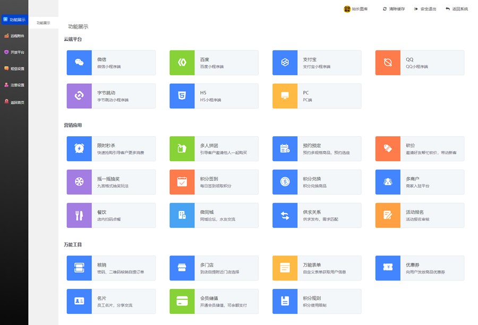Select the 优惠券 coupon ticket icon
Screen dimensions: 478x325
pyautogui.click(x=388, y=268)
